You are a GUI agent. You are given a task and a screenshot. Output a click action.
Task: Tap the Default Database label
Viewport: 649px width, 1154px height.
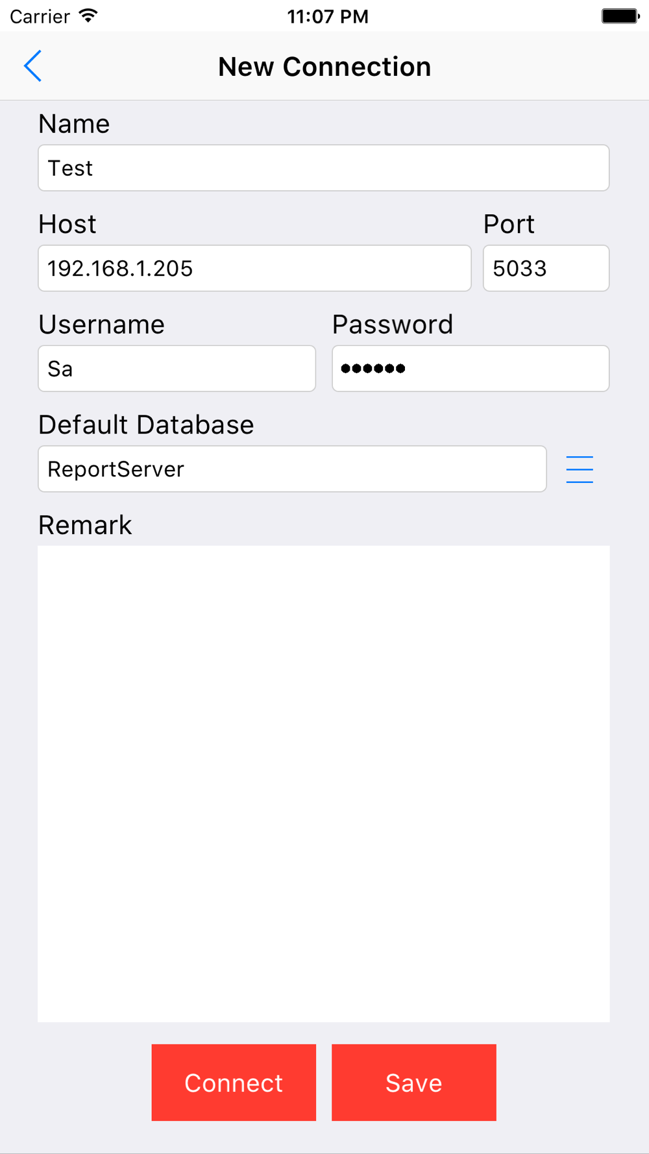[x=146, y=425]
